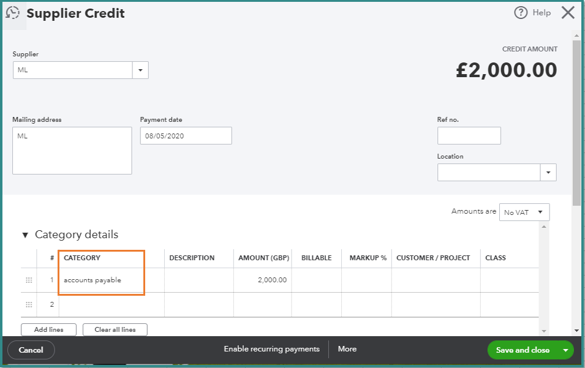Click the recent transactions clock icon

pos(12,13)
